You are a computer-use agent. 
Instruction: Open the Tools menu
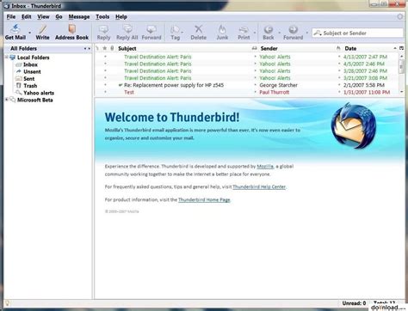(x=102, y=17)
